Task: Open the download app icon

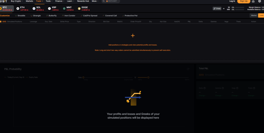Action: point(253,1)
